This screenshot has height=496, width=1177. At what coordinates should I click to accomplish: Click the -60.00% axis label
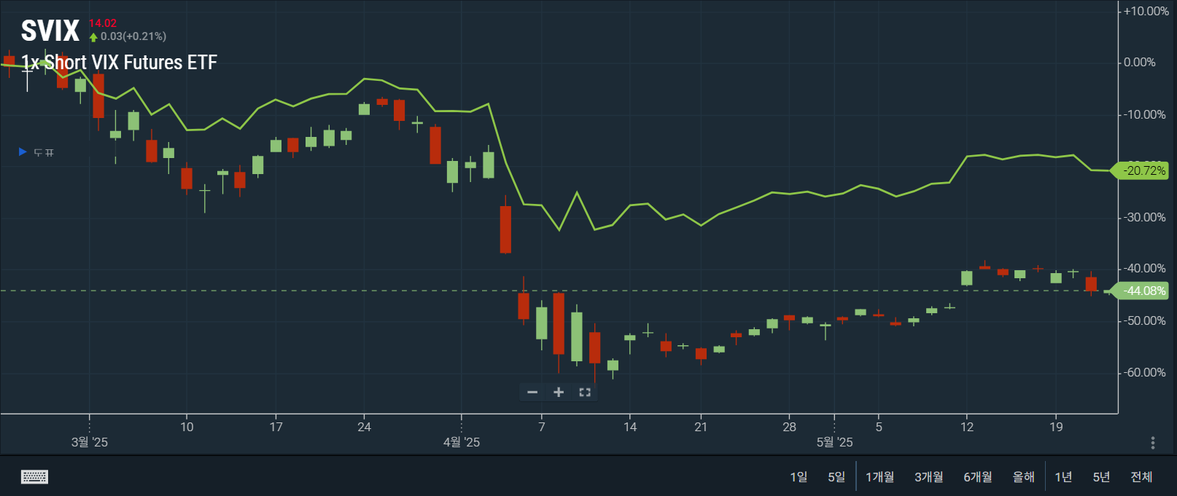coord(1144,372)
